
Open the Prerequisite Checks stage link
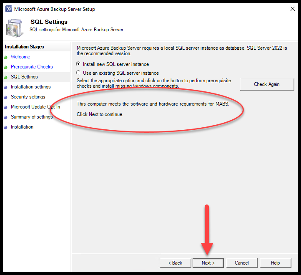(32, 67)
